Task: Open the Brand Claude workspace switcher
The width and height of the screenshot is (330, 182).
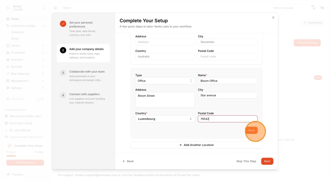Action: tap(25, 8)
